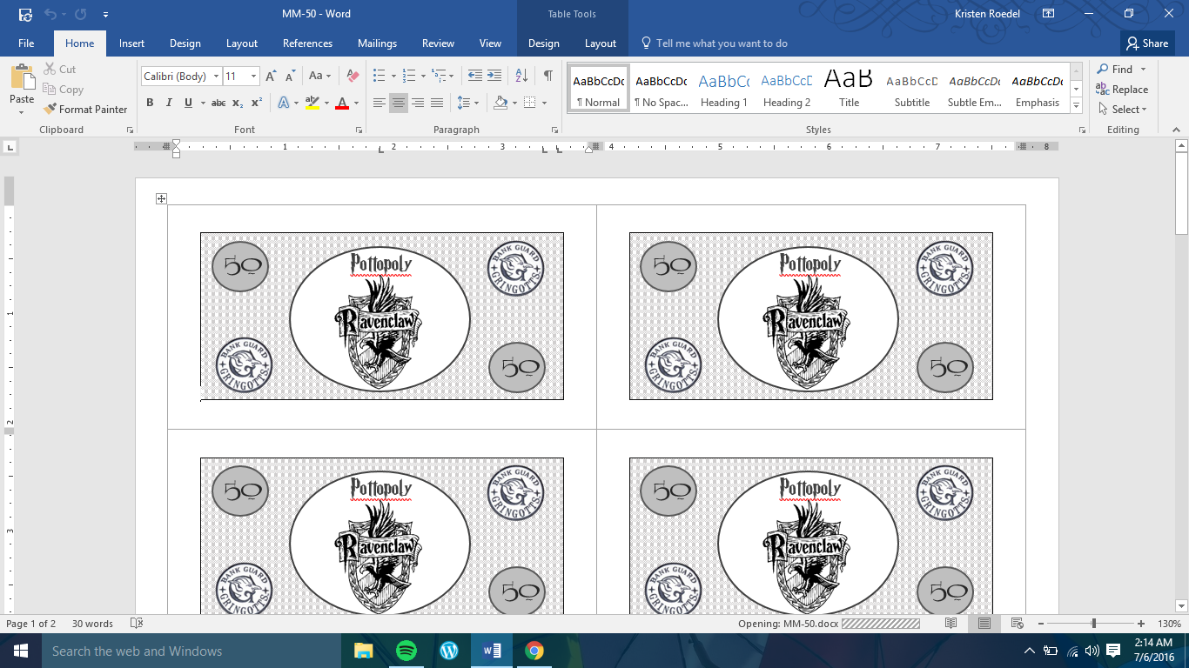This screenshot has height=668, width=1189.
Task: Click the Cut command
Action: tap(59, 69)
